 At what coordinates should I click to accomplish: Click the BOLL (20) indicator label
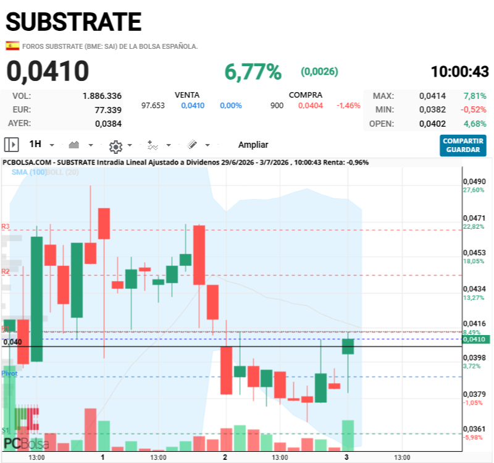click(62, 172)
